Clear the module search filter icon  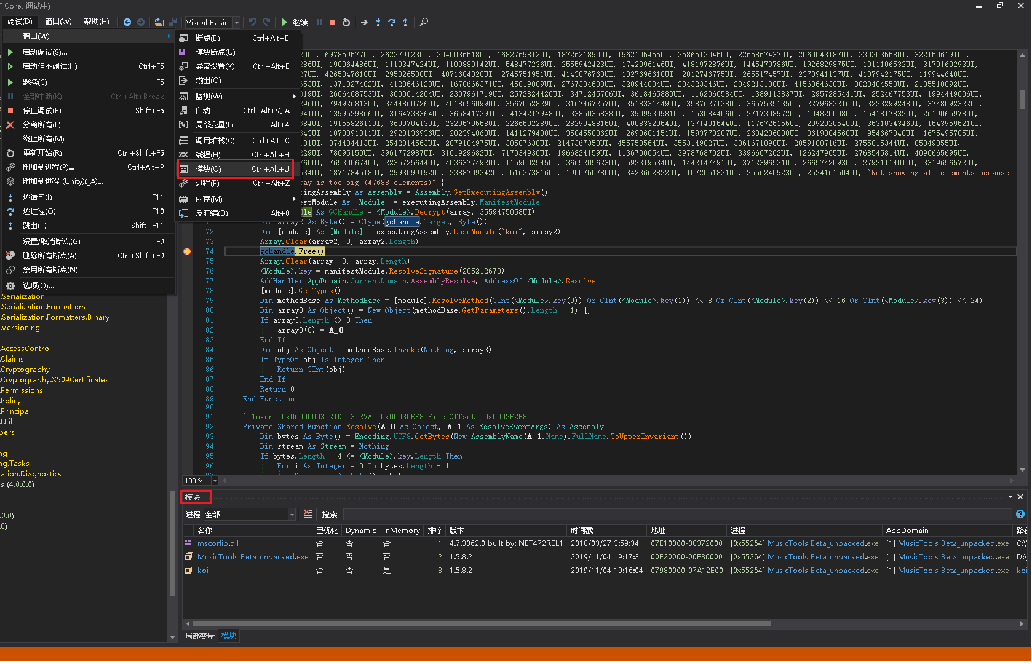tap(308, 514)
